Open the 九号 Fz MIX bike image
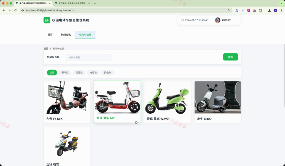The image size is (285, 166). [67, 98]
